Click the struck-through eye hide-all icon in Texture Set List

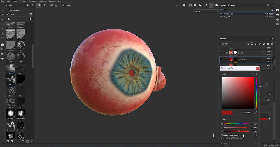(x=221, y=10)
